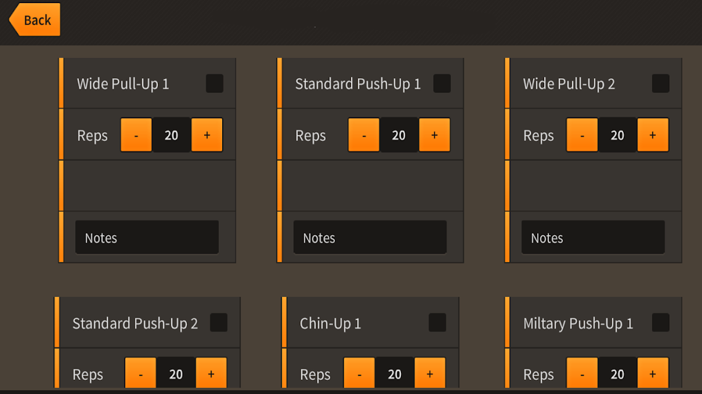The image size is (702, 394).
Task: Focus Notes field for Wide Pull-Up 2
Action: pyautogui.click(x=593, y=237)
